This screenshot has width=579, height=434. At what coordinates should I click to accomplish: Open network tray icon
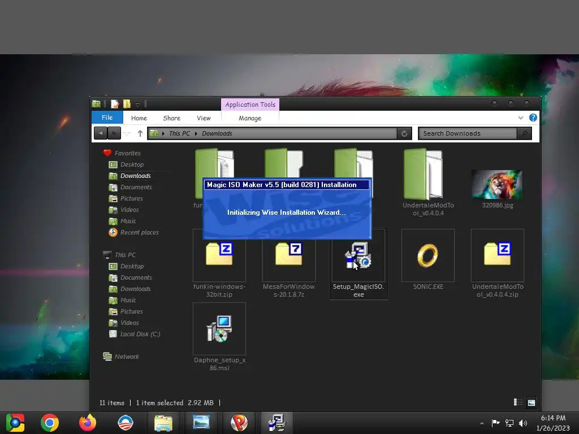click(509, 423)
